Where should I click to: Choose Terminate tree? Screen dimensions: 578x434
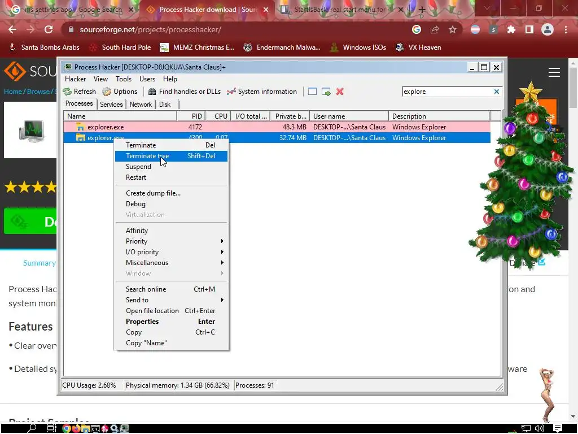tap(172, 156)
